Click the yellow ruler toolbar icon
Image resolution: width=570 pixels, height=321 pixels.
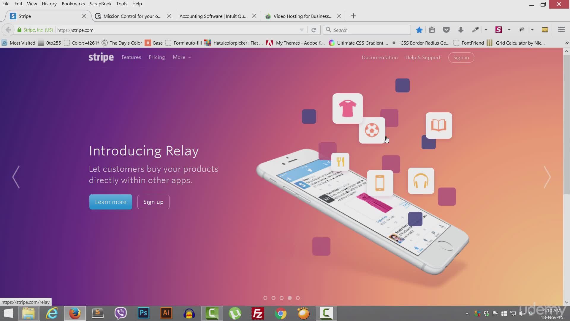[x=545, y=30]
